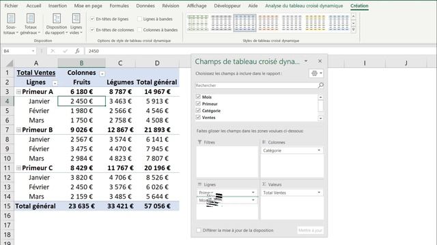Viewport: 437px width, 245px height.
Task: Uncheck the Primeur field checkbox
Action: pyautogui.click(x=198, y=103)
